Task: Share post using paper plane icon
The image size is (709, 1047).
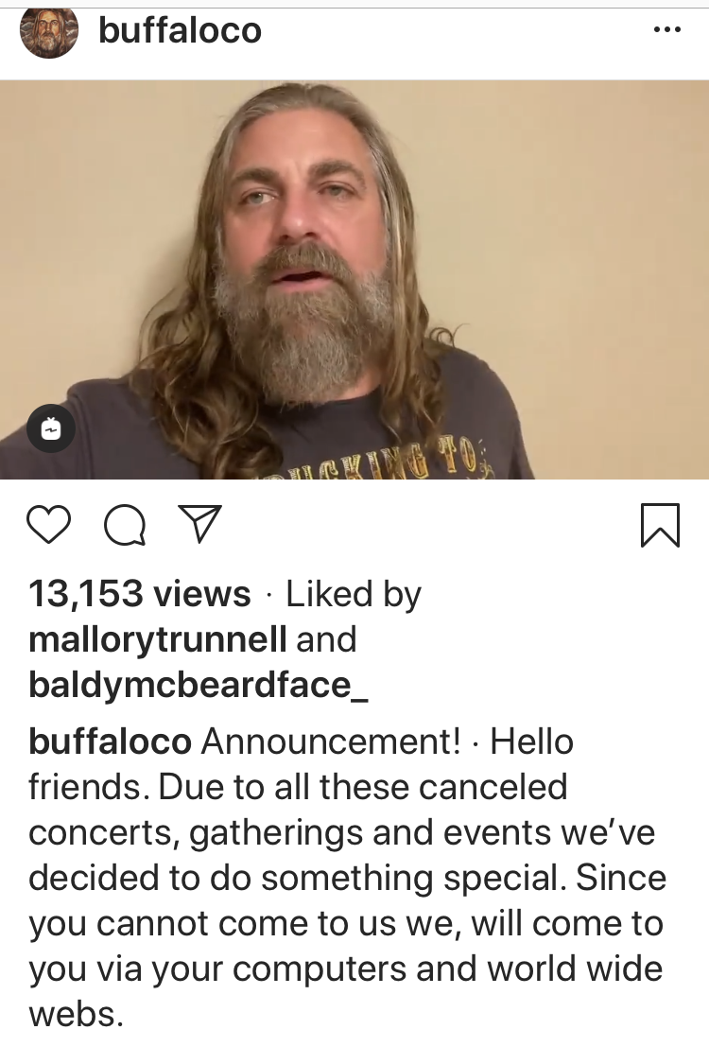Action: click(199, 524)
